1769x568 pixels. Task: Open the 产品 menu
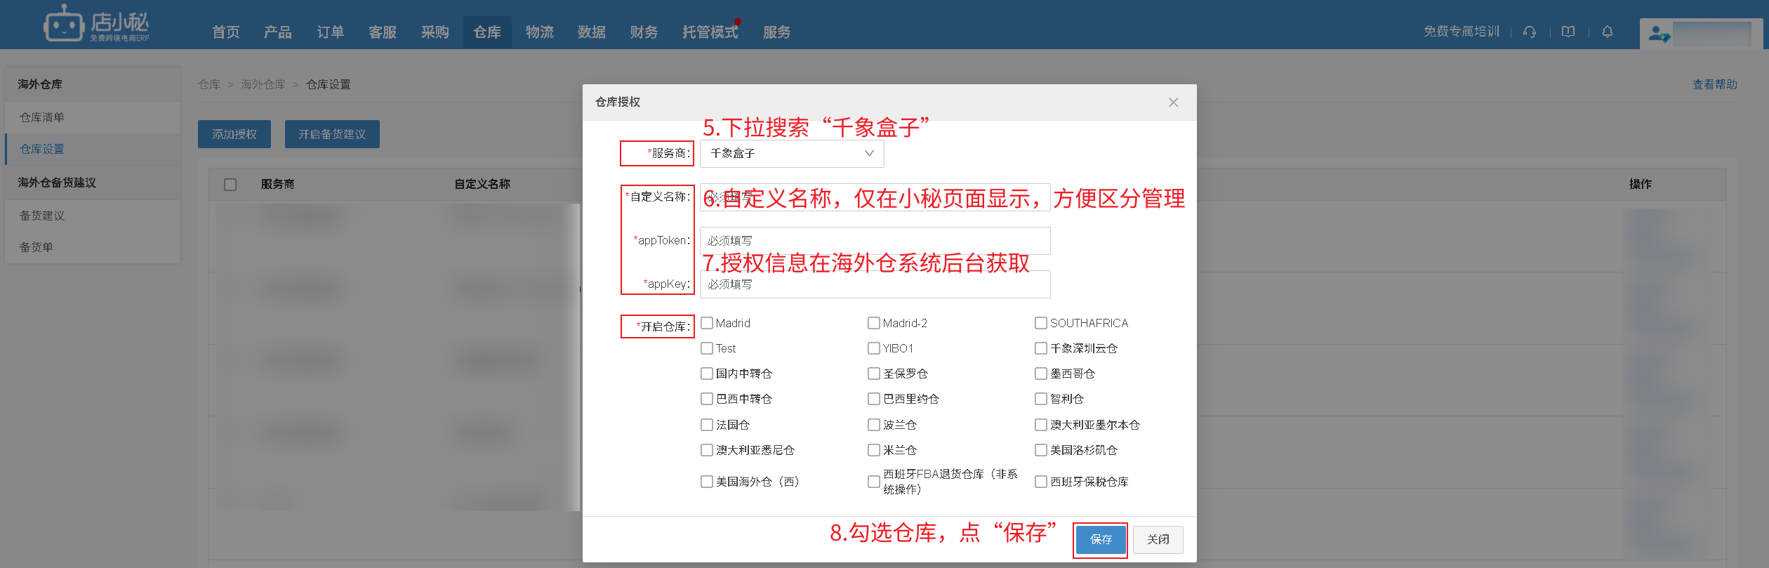(278, 32)
